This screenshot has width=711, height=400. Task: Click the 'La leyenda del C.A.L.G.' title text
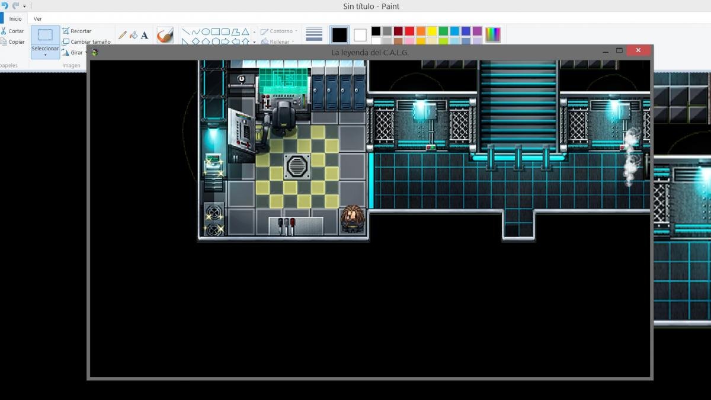tap(370, 52)
